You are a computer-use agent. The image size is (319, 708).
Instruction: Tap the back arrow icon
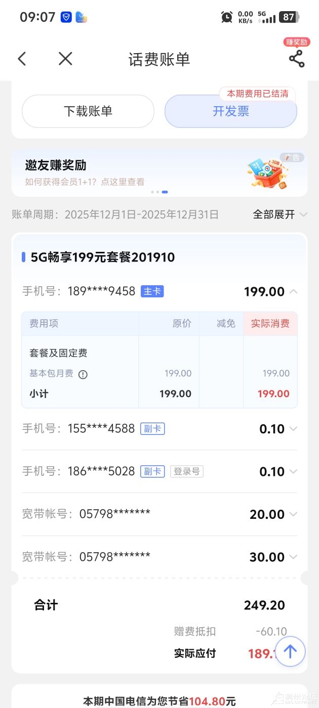pos(22,59)
